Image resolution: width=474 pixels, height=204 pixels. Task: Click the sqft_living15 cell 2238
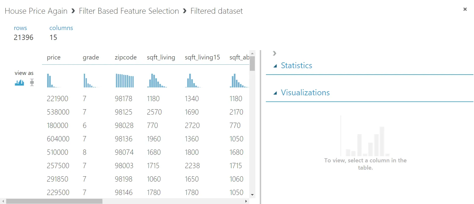(x=192, y=166)
